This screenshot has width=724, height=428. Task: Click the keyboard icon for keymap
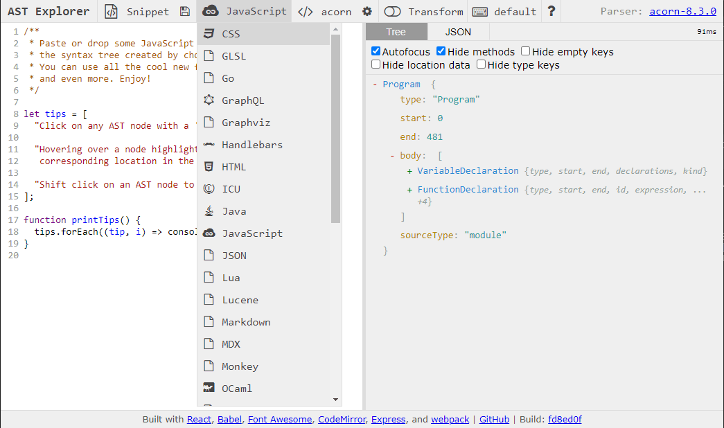click(479, 12)
